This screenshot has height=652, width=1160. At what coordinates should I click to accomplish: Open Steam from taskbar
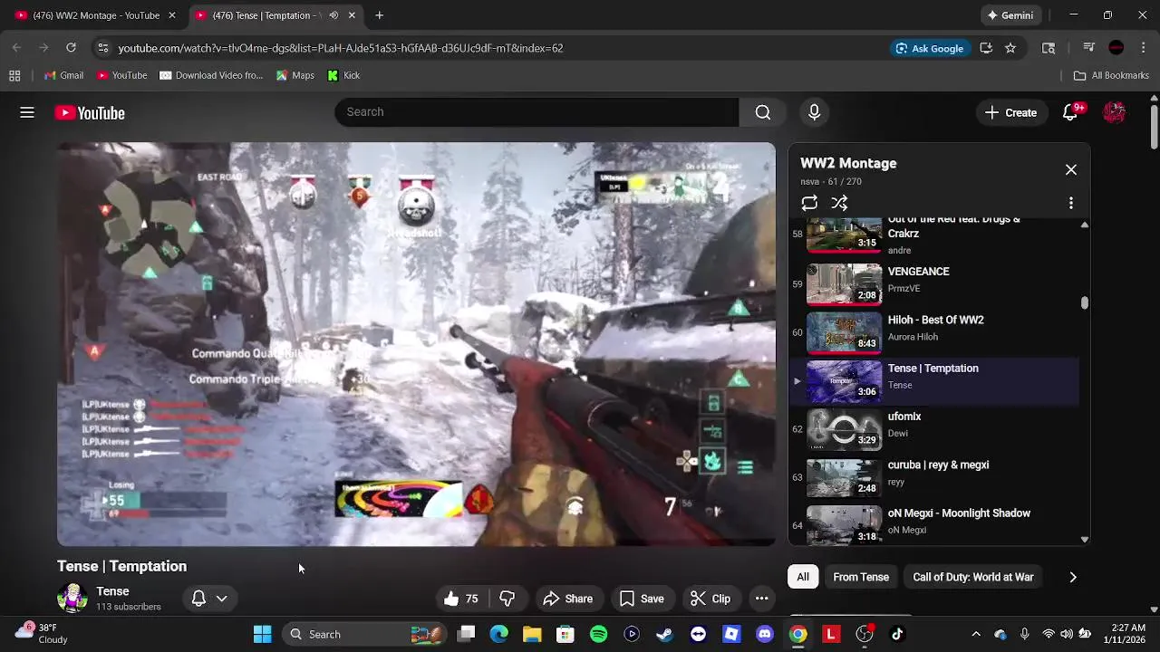pos(664,634)
